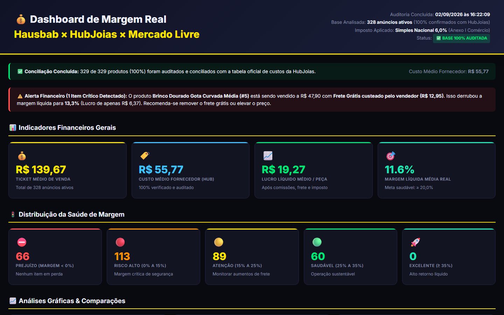Click the Operação sustentável note

(x=333, y=274)
